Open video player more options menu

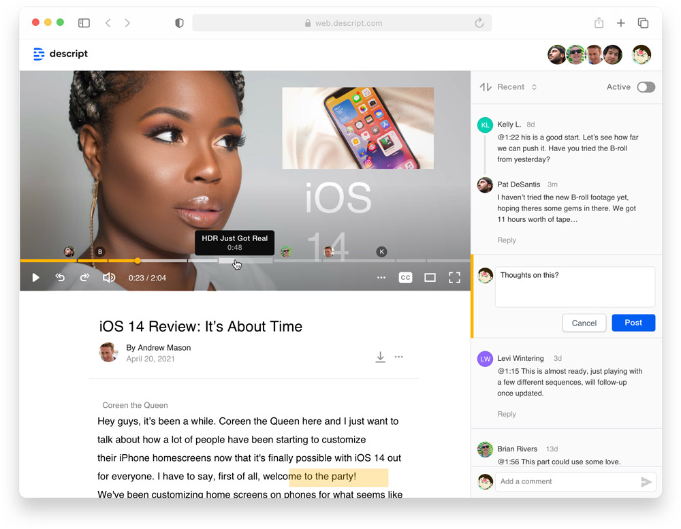tap(381, 278)
